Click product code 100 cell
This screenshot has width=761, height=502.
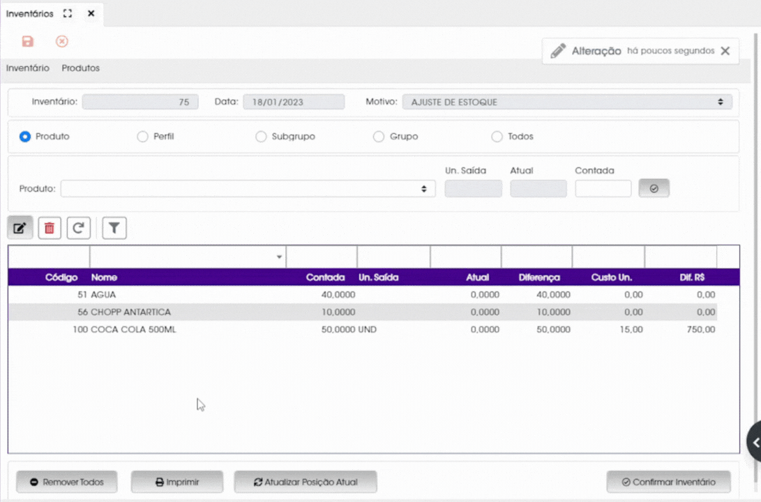pos(80,330)
